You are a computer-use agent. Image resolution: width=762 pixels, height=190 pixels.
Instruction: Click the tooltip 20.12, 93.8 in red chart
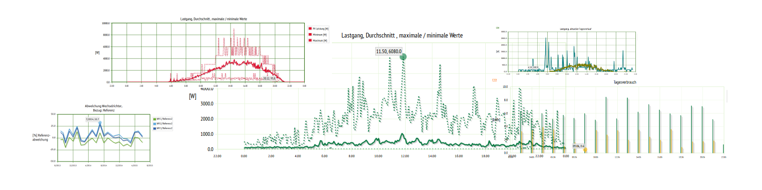pos(269,78)
